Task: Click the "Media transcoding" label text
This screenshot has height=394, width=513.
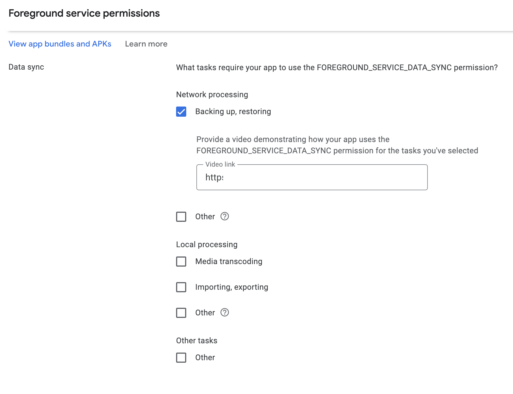Action: click(229, 262)
